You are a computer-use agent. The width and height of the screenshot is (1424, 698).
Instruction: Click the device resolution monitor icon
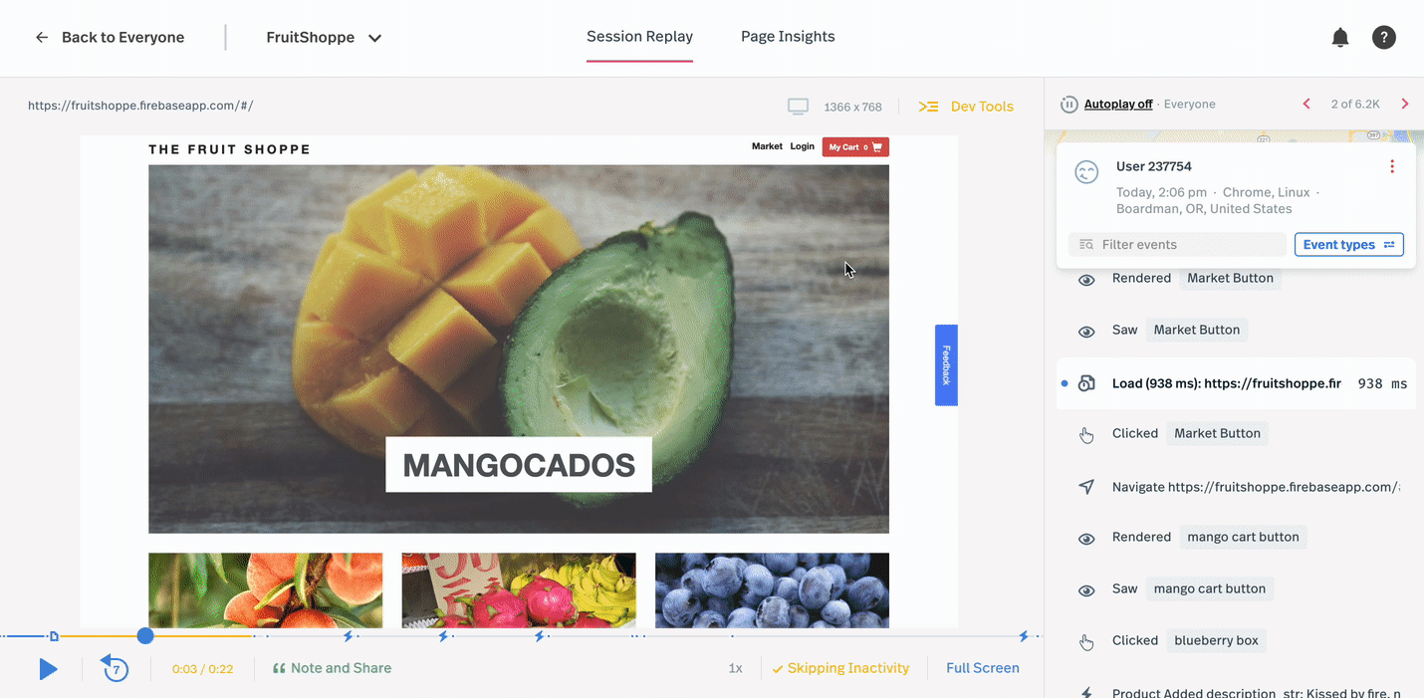798,107
